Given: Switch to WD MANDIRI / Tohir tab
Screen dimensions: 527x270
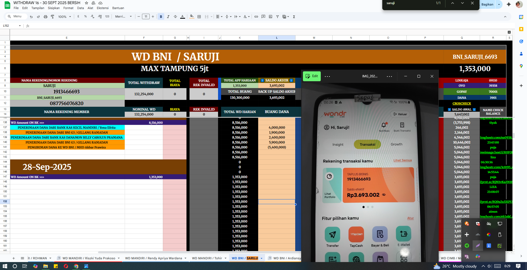Looking at the screenshot, I should point(207,258).
